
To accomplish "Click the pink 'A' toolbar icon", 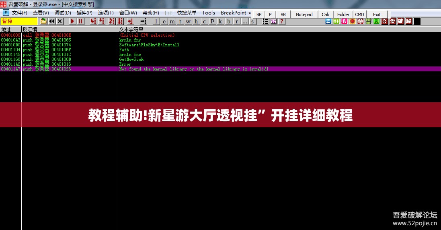I will pos(344,21).
